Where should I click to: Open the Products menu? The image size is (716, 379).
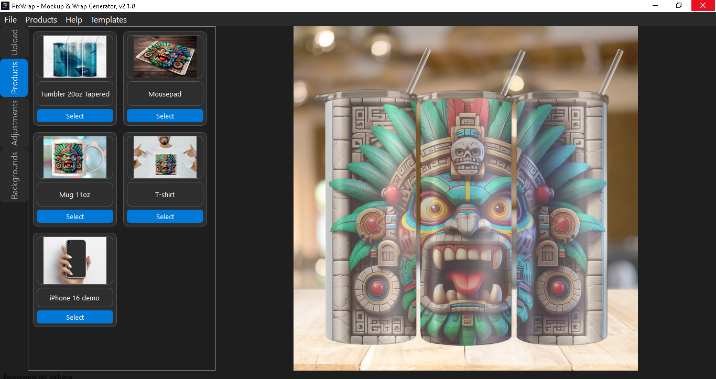[41, 20]
